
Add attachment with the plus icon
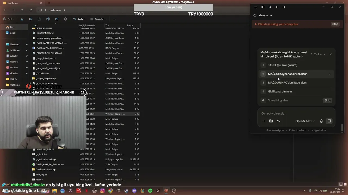264,121
